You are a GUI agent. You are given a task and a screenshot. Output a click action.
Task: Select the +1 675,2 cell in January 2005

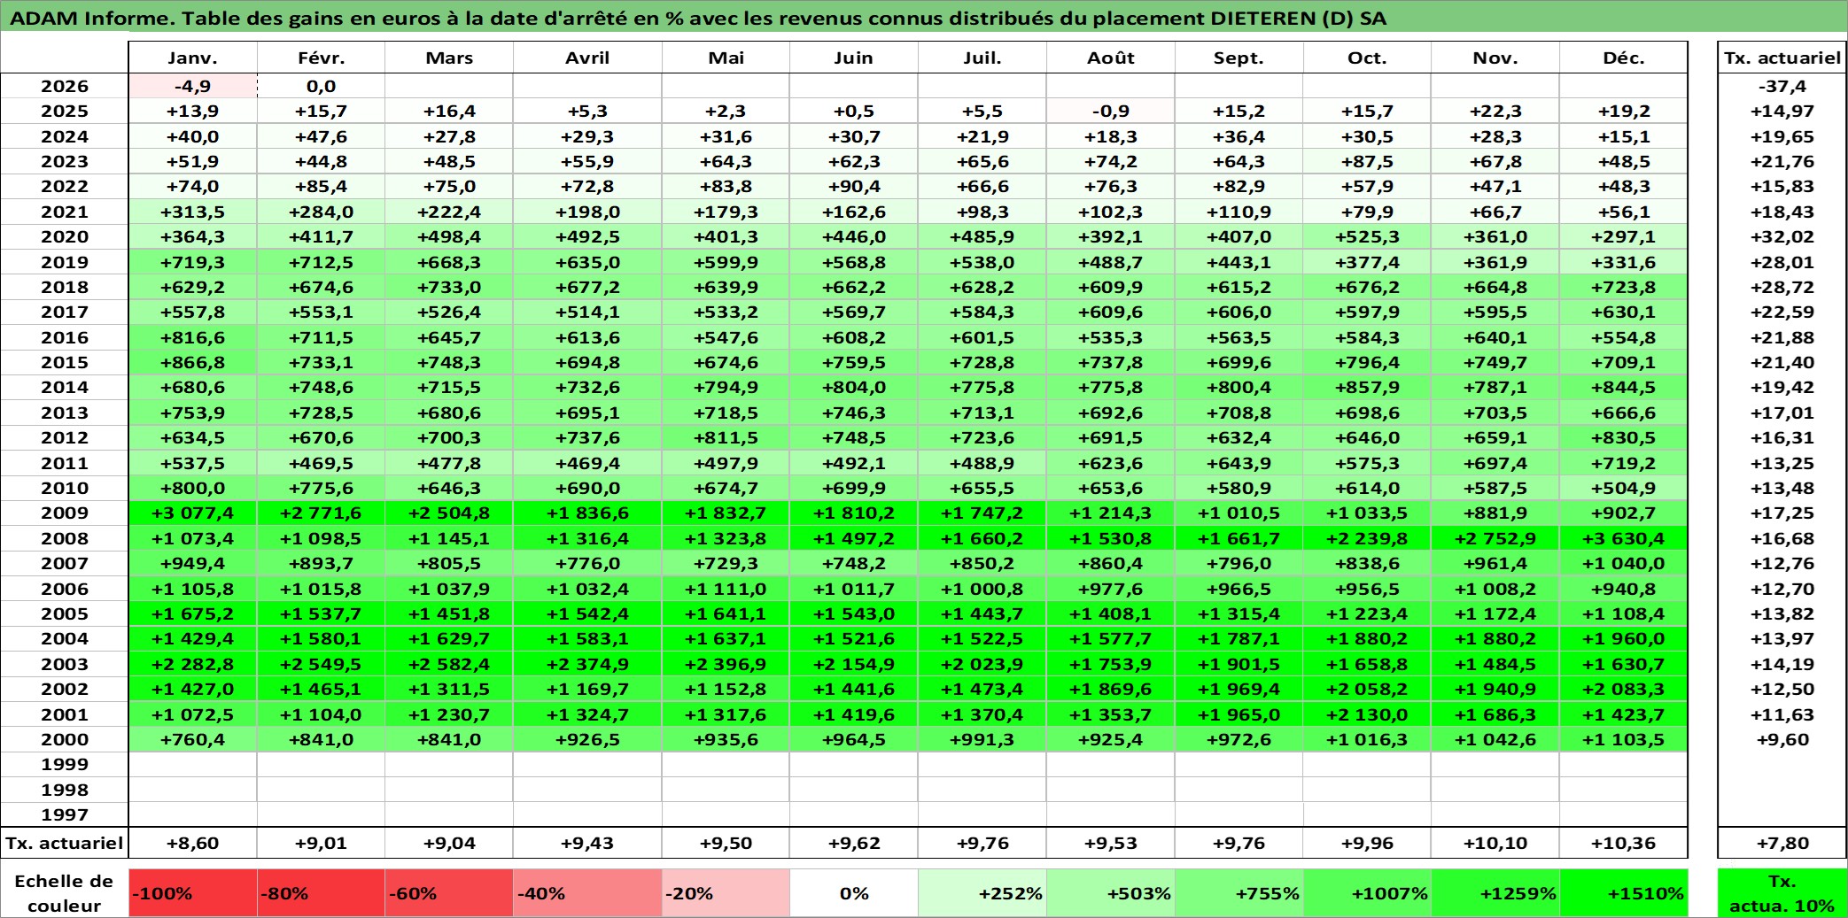pos(193,613)
